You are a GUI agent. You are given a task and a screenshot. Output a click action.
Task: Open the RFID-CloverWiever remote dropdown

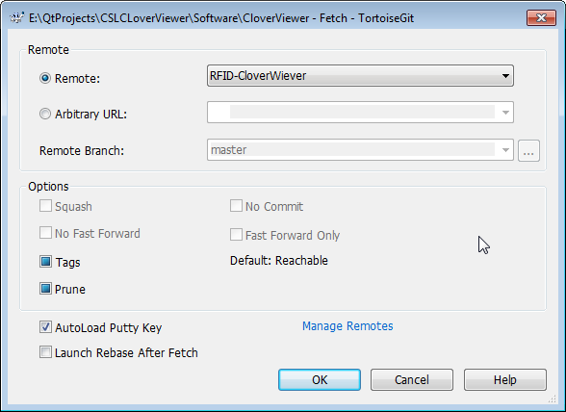360,76
